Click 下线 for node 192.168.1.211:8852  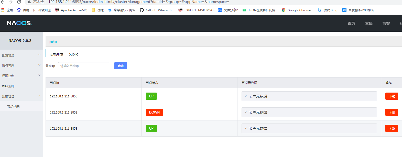coord(392,112)
